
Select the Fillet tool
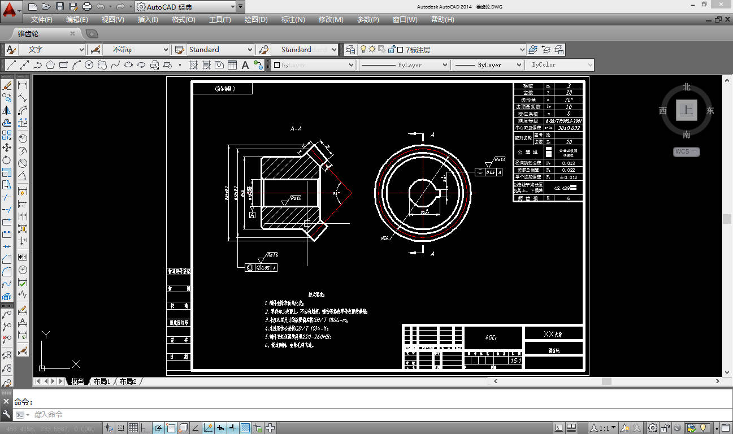coord(7,271)
